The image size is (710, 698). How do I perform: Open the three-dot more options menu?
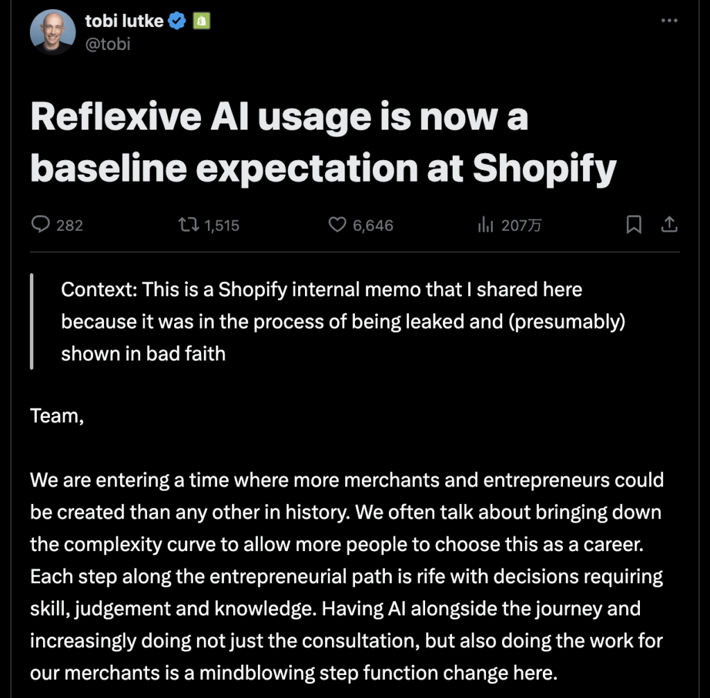[x=669, y=20]
